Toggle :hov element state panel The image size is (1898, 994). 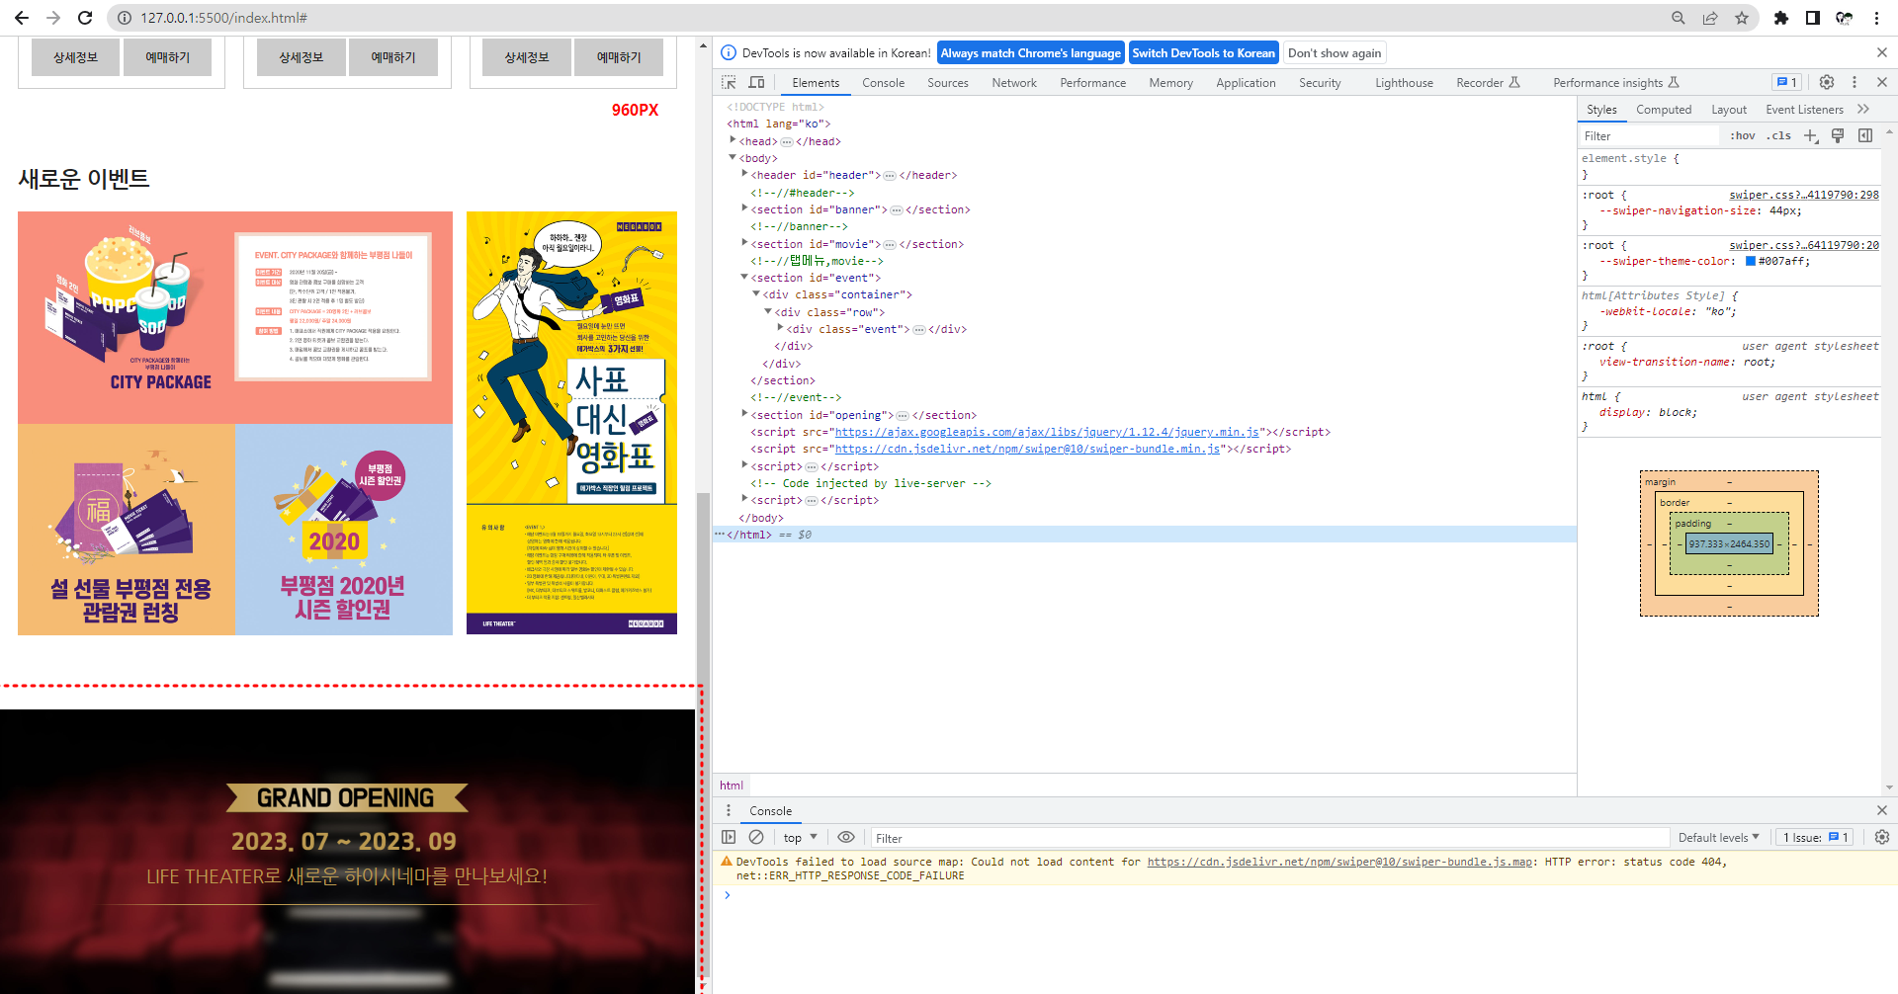point(1743,136)
